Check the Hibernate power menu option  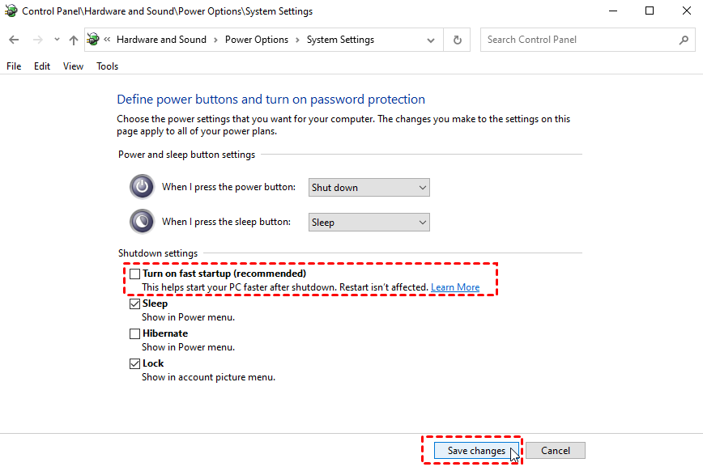click(135, 333)
